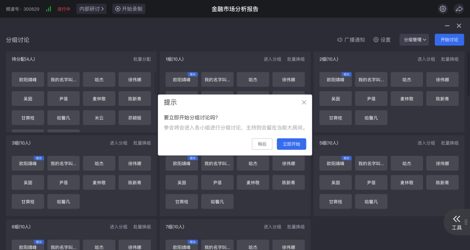Image resolution: width=470 pixels, height=250 pixels.
Task: Expand the 工具 tools panel
Action: (x=457, y=222)
